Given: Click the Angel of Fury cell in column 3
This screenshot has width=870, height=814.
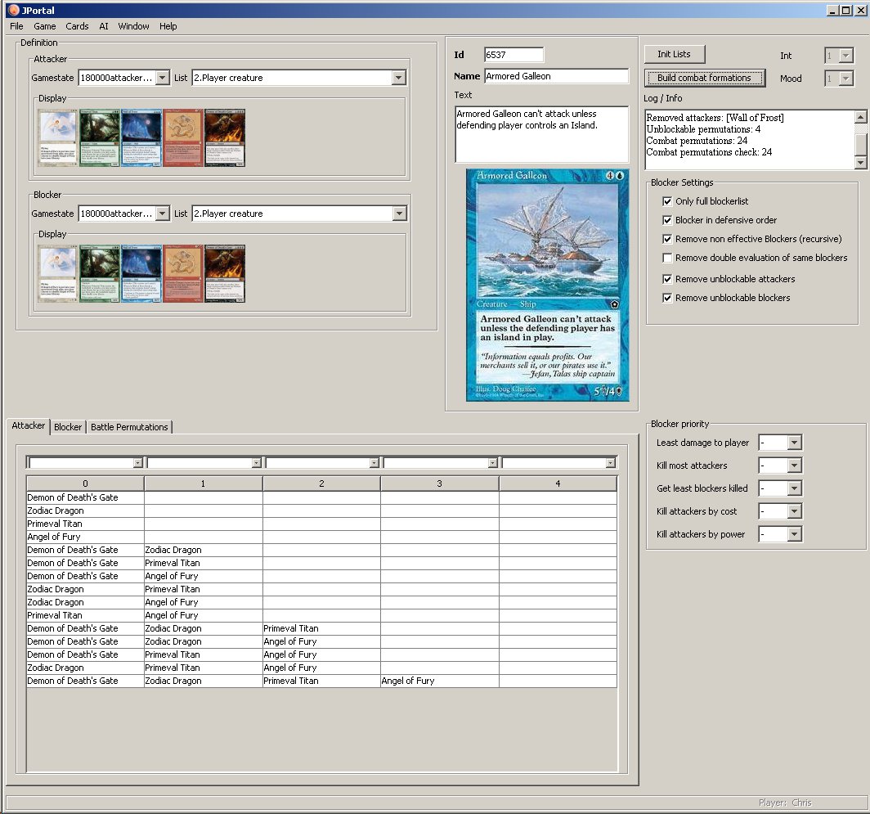Looking at the screenshot, I should tap(439, 681).
